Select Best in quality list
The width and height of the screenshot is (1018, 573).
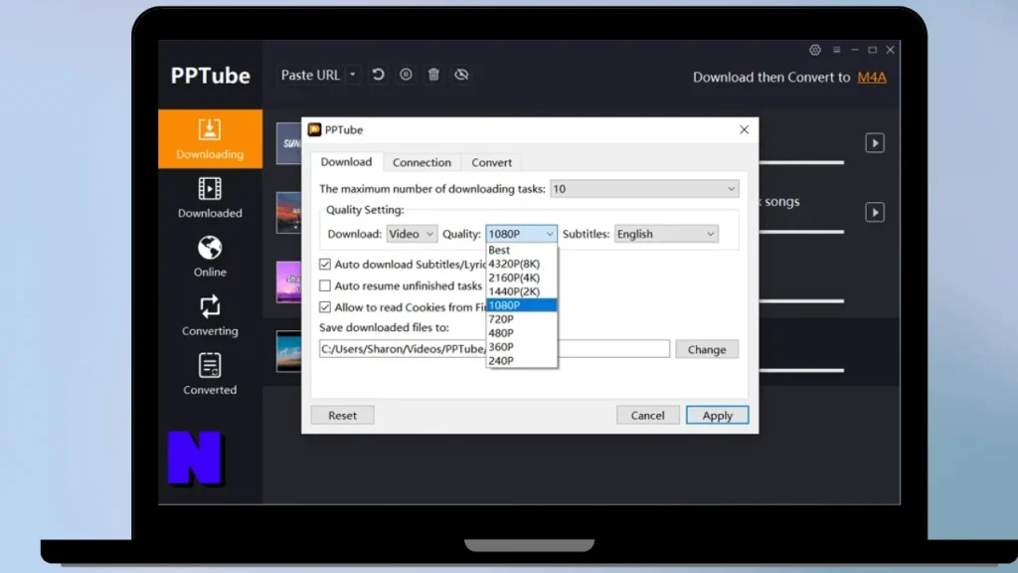[521, 250]
